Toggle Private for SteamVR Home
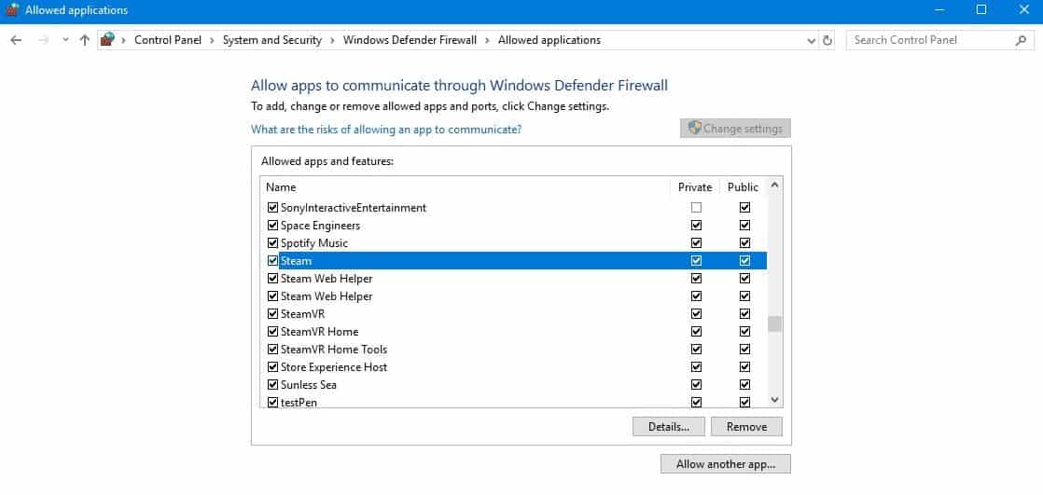The width and height of the screenshot is (1043, 495). click(696, 332)
